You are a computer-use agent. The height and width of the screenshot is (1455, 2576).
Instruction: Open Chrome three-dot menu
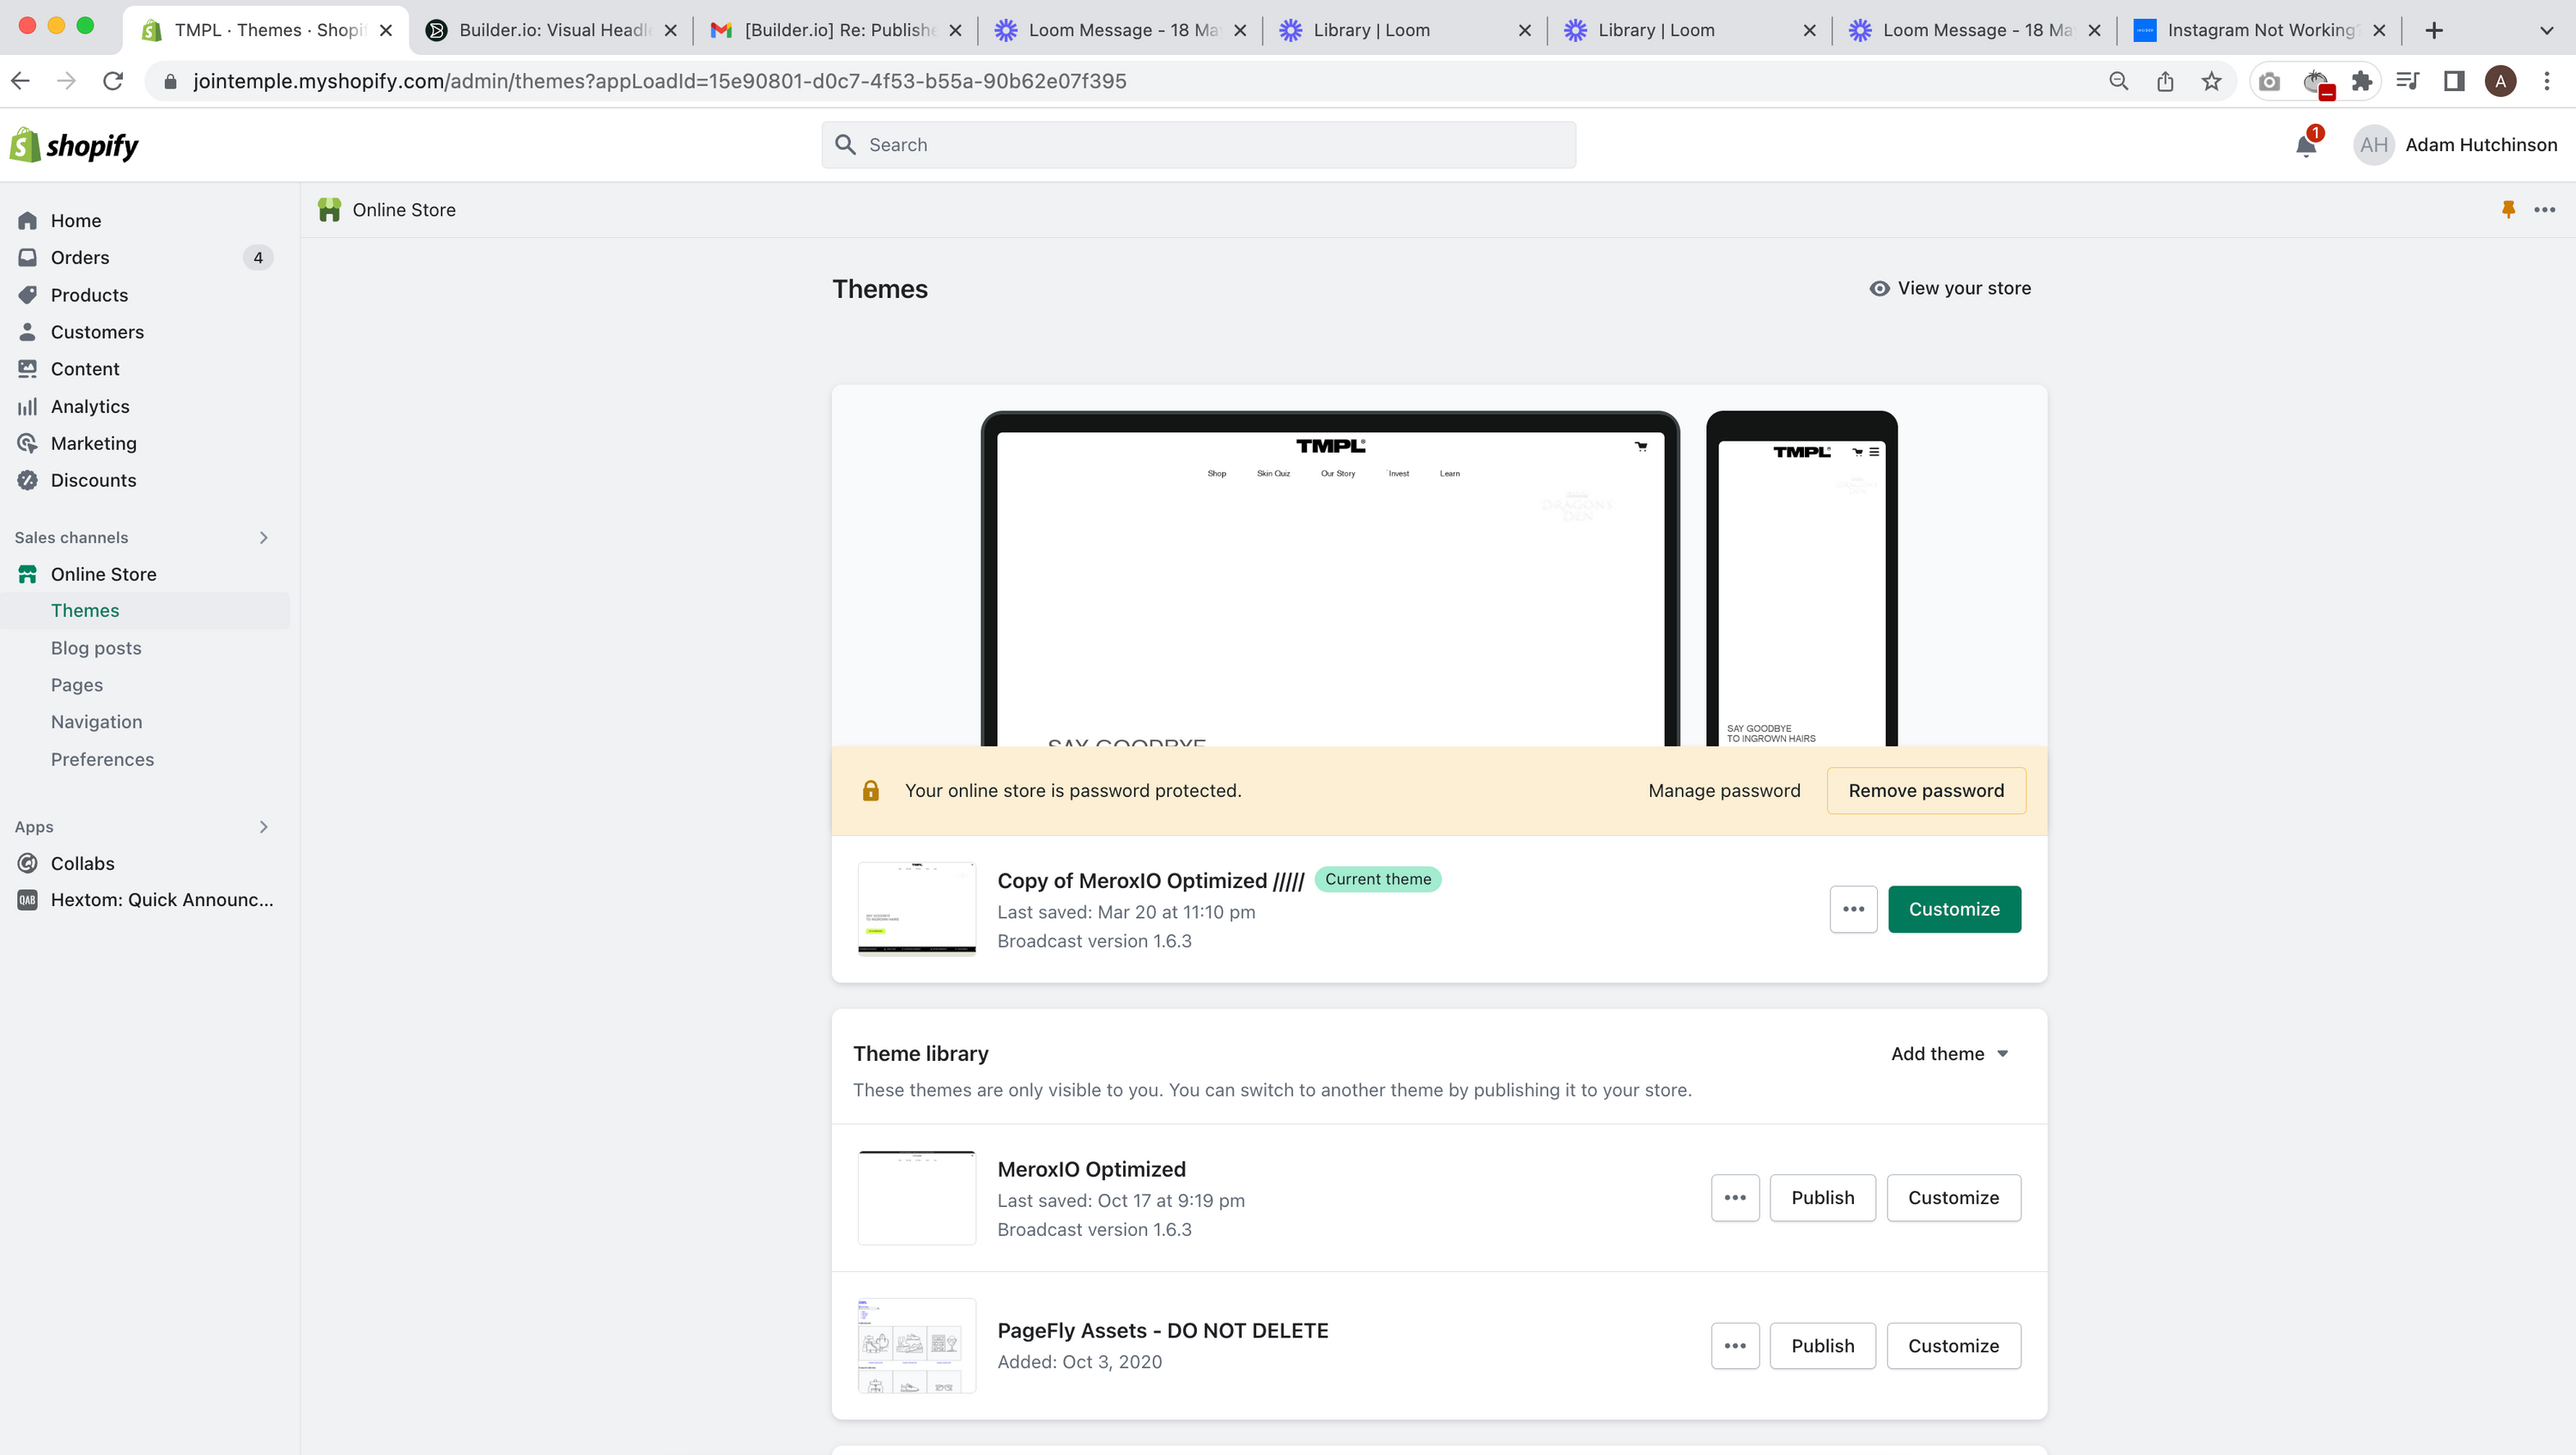tap(2547, 81)
